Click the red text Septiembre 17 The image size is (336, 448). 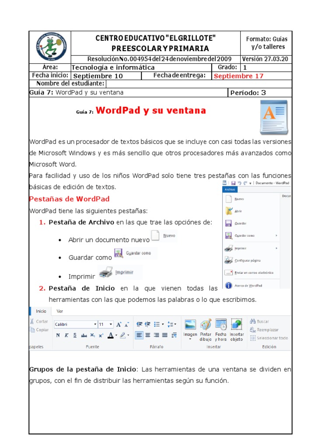[x=238, y=76]
